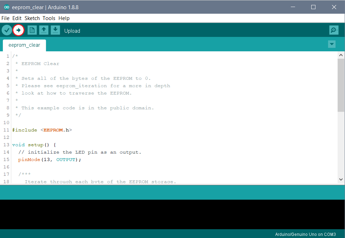This screenshot has width=345, height=238.
Task: Select the eeprom_clear tab
Action: (24, 45)
